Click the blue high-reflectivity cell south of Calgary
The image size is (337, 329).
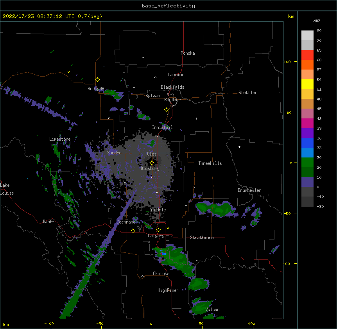(x=163, y=254)
